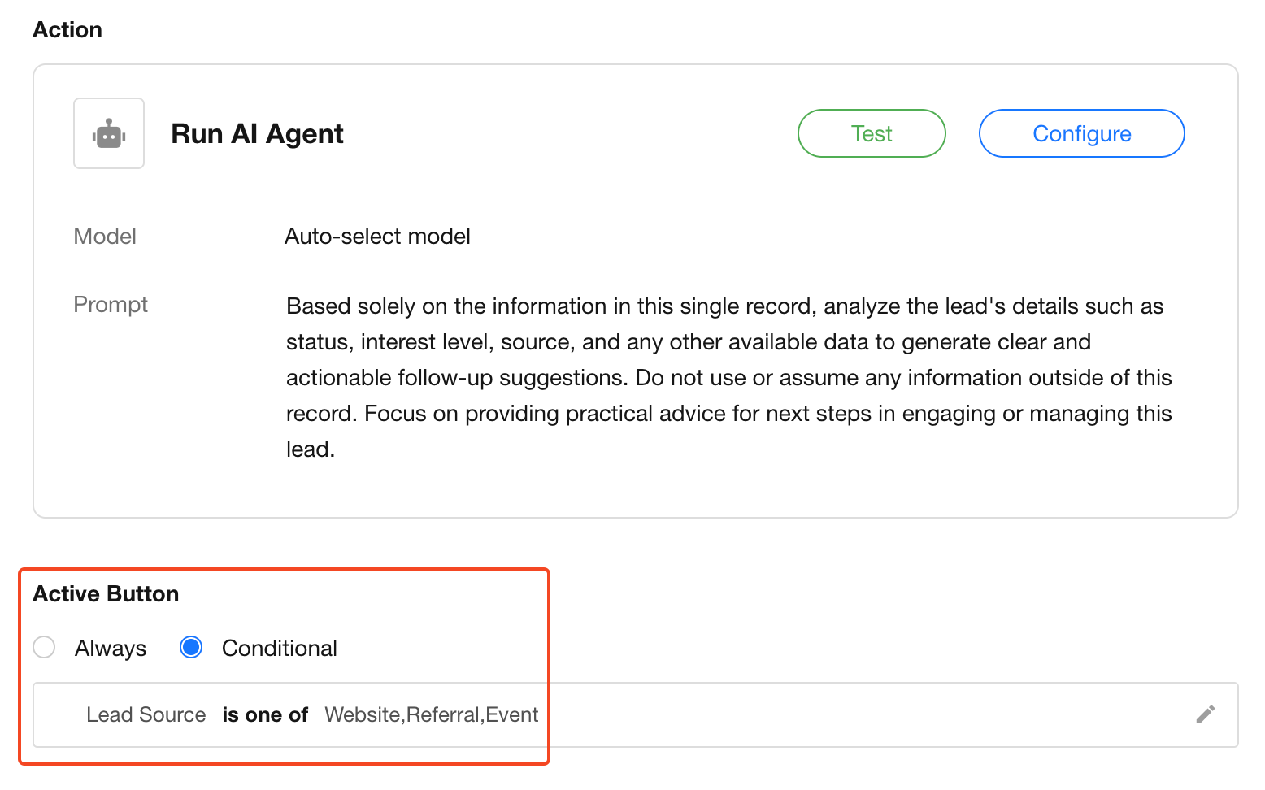Click the Auto-select model value

click(377, 237)
